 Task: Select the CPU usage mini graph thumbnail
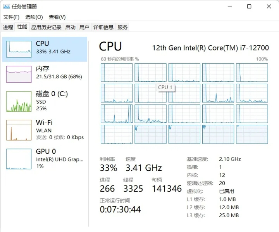click(19, 49)
